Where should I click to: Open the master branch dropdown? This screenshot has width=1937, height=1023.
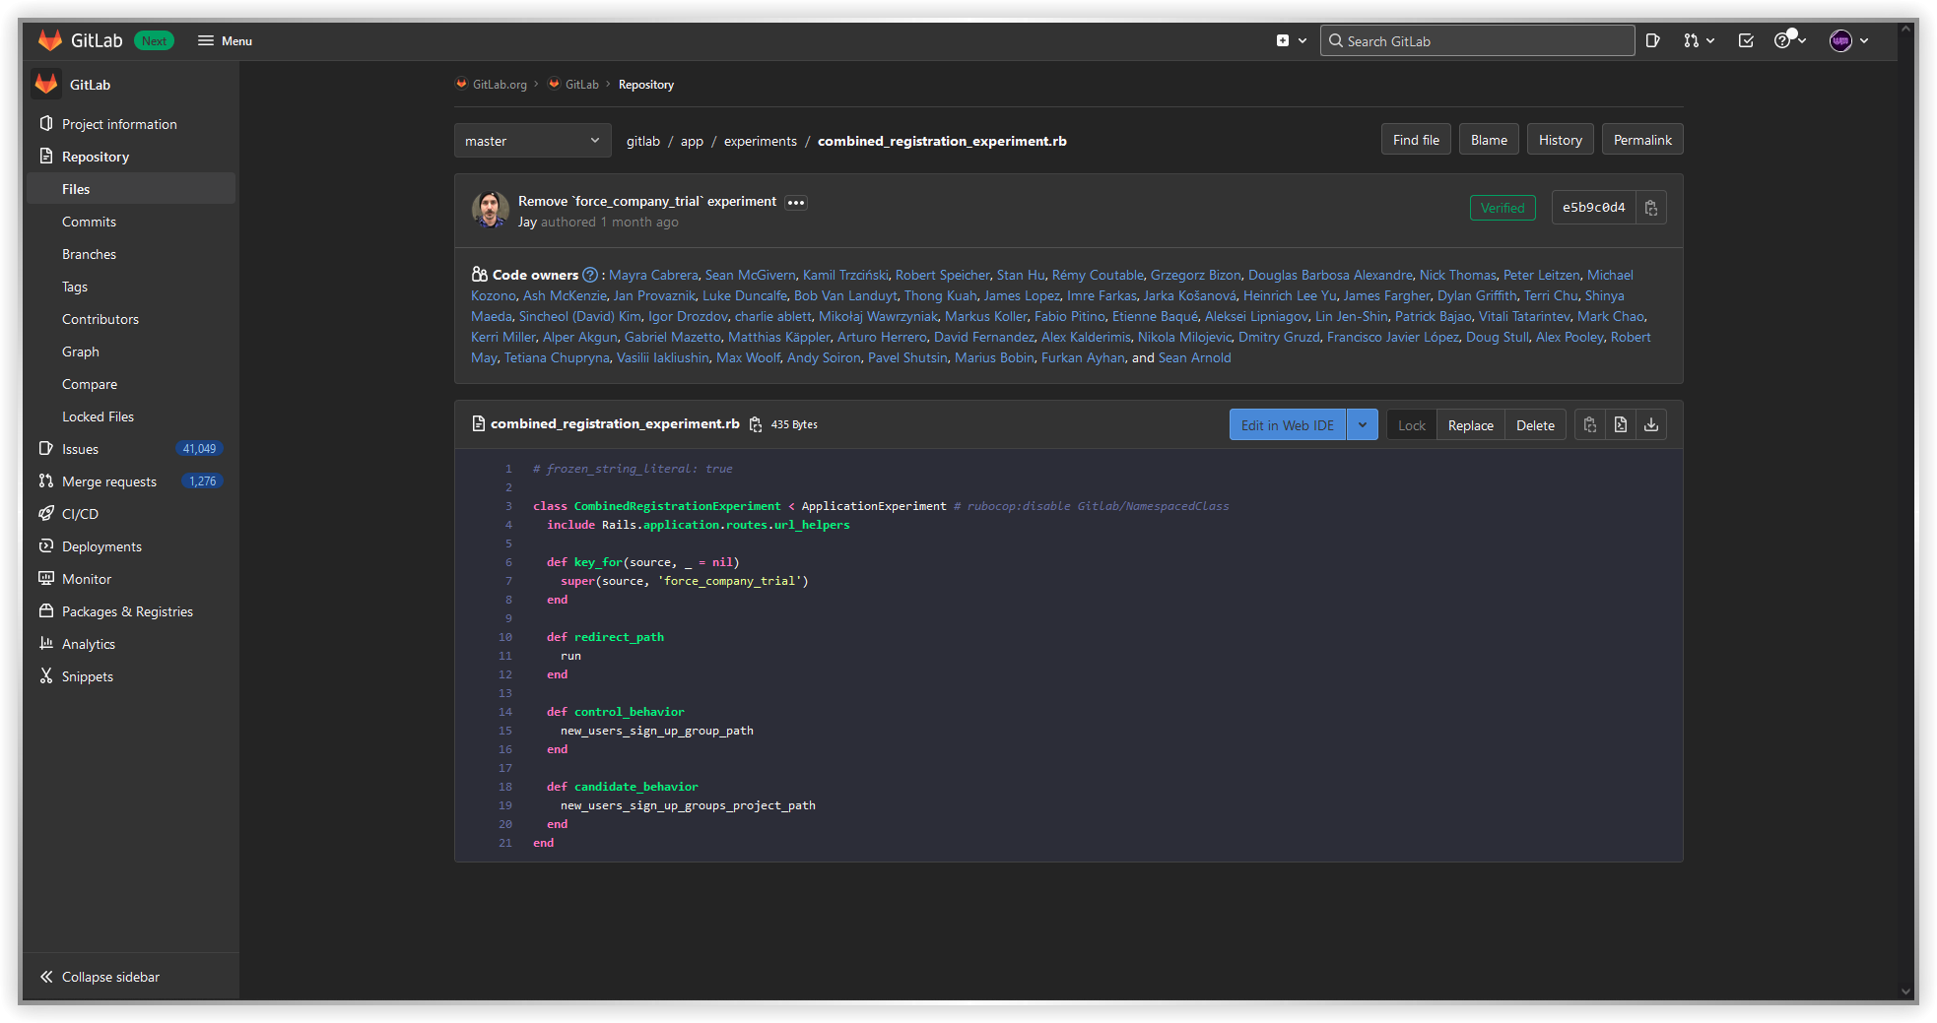coord(531,140)
